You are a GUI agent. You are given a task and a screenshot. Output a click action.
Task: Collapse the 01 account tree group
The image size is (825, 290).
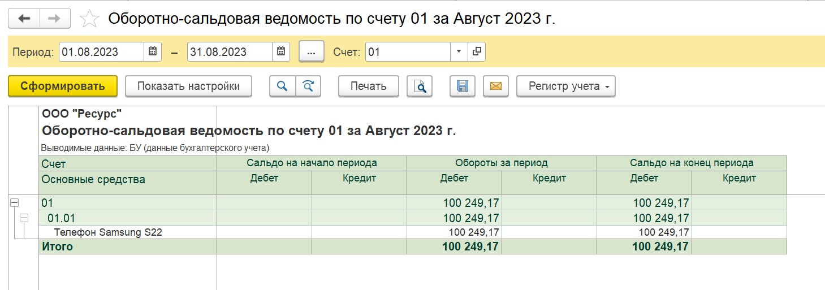pos(14,202)
